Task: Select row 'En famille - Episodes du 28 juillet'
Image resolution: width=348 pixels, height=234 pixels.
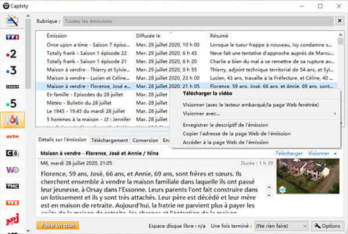Action: [x=103, y=95]
